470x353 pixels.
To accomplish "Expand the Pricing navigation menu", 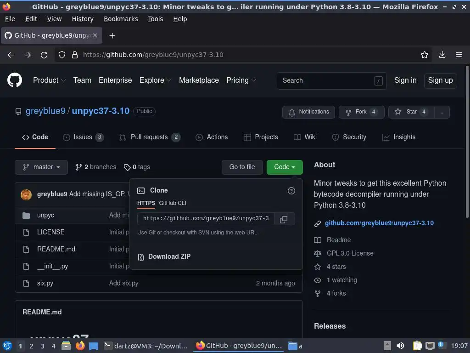I will [241, 80].
